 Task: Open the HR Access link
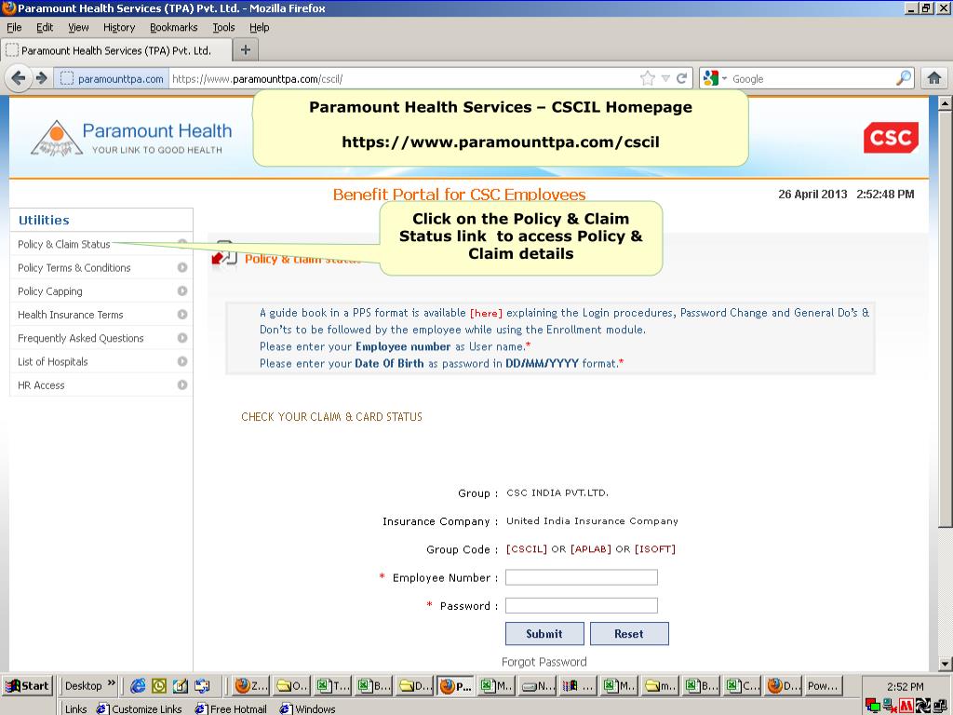pos(41,385)
